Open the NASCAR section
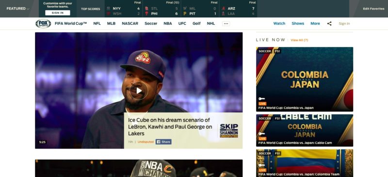This screenshot has width=388, height=177. (130, 23)
